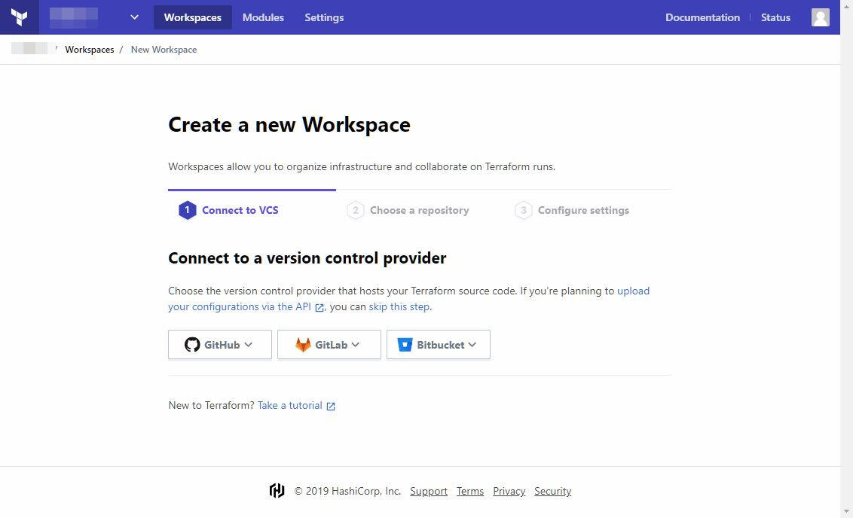Click the Bitbucket bucket icon
Viewport: 853px width, 518px height.
[405, 345]
